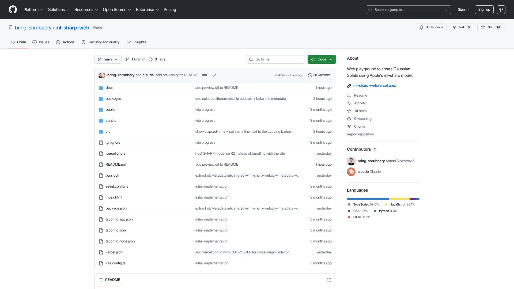Switch to the Issues tab

(41, 42)
